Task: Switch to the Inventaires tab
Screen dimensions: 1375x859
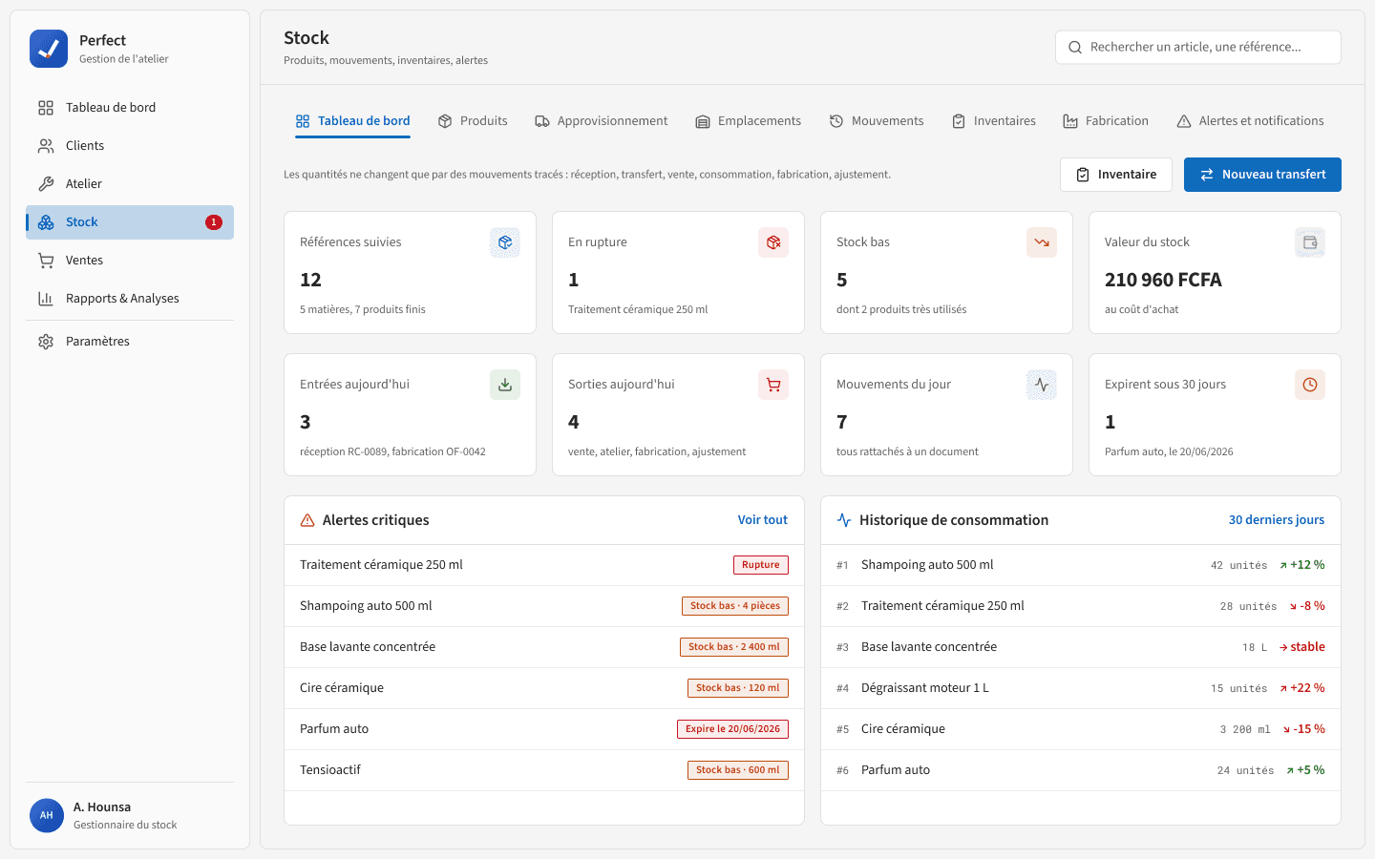Action: click(994, 121)
